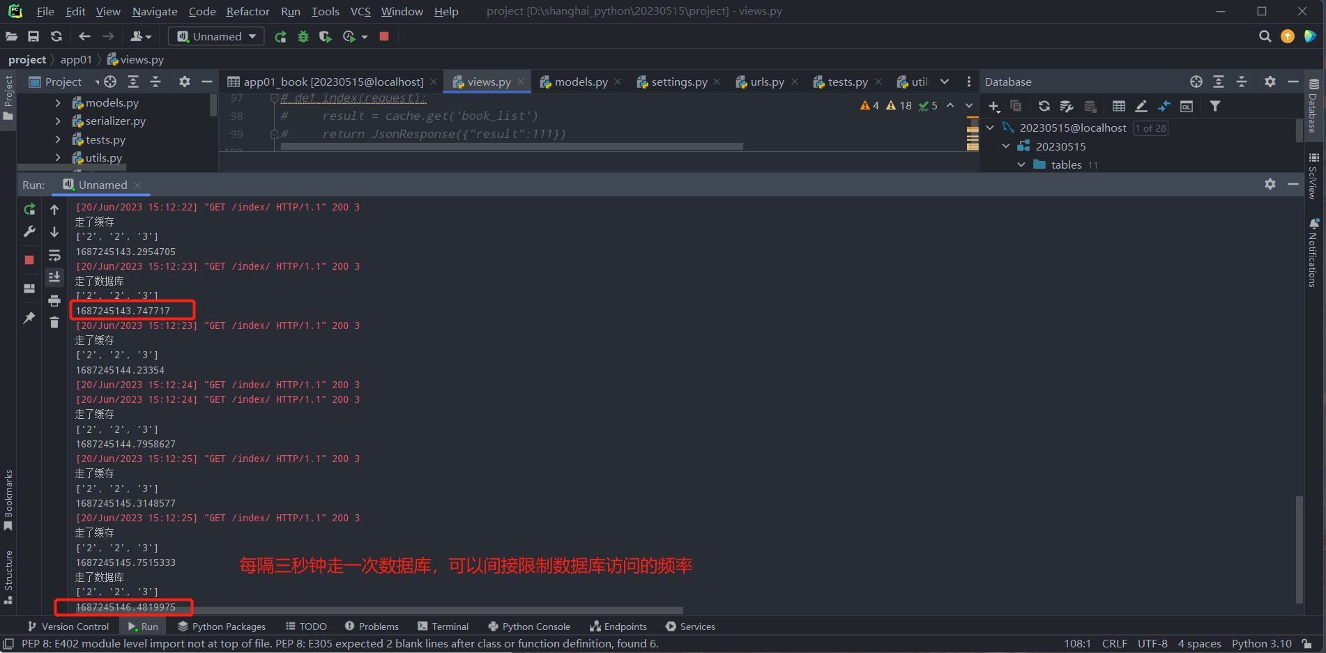This screenshot has height=653, width=1326.
Task: Collapse the 20230515@localhost data source
Action: click(x=990, y=128)
